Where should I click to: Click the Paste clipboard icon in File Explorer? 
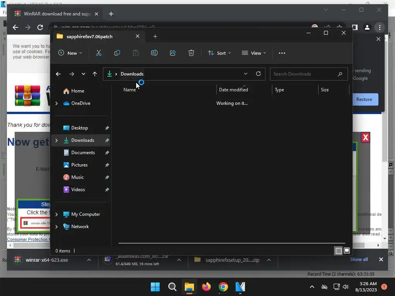tap(136, 53)
